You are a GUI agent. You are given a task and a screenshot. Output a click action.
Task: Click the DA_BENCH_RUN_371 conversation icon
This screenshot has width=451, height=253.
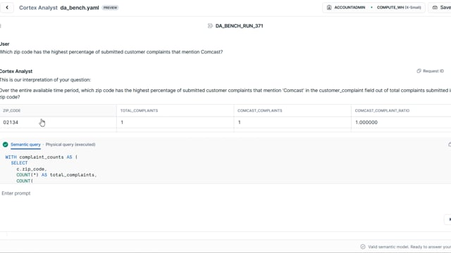tap(210, 26)
